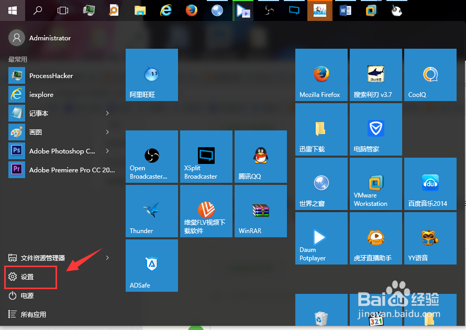Launch the YY语音 tile
This screenshot has width=466, height=330.
point(430,238)
